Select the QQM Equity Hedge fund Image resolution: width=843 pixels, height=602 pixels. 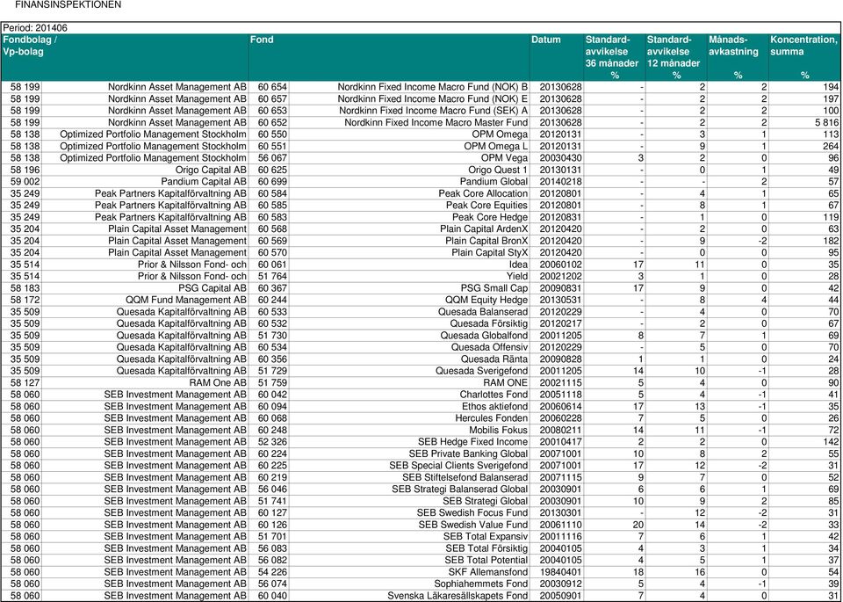(486, 301)
